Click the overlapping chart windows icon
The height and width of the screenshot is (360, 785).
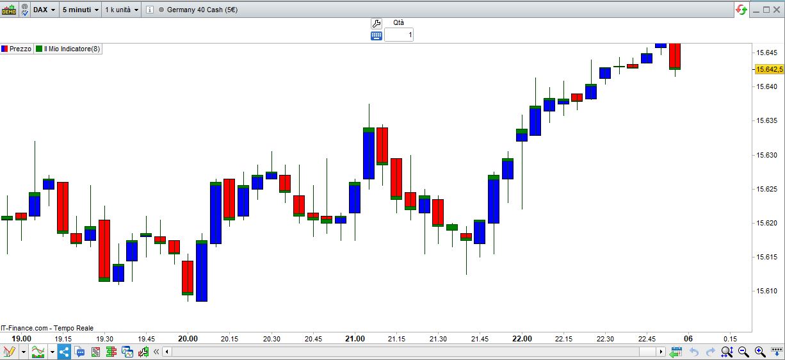click(127, 352)
